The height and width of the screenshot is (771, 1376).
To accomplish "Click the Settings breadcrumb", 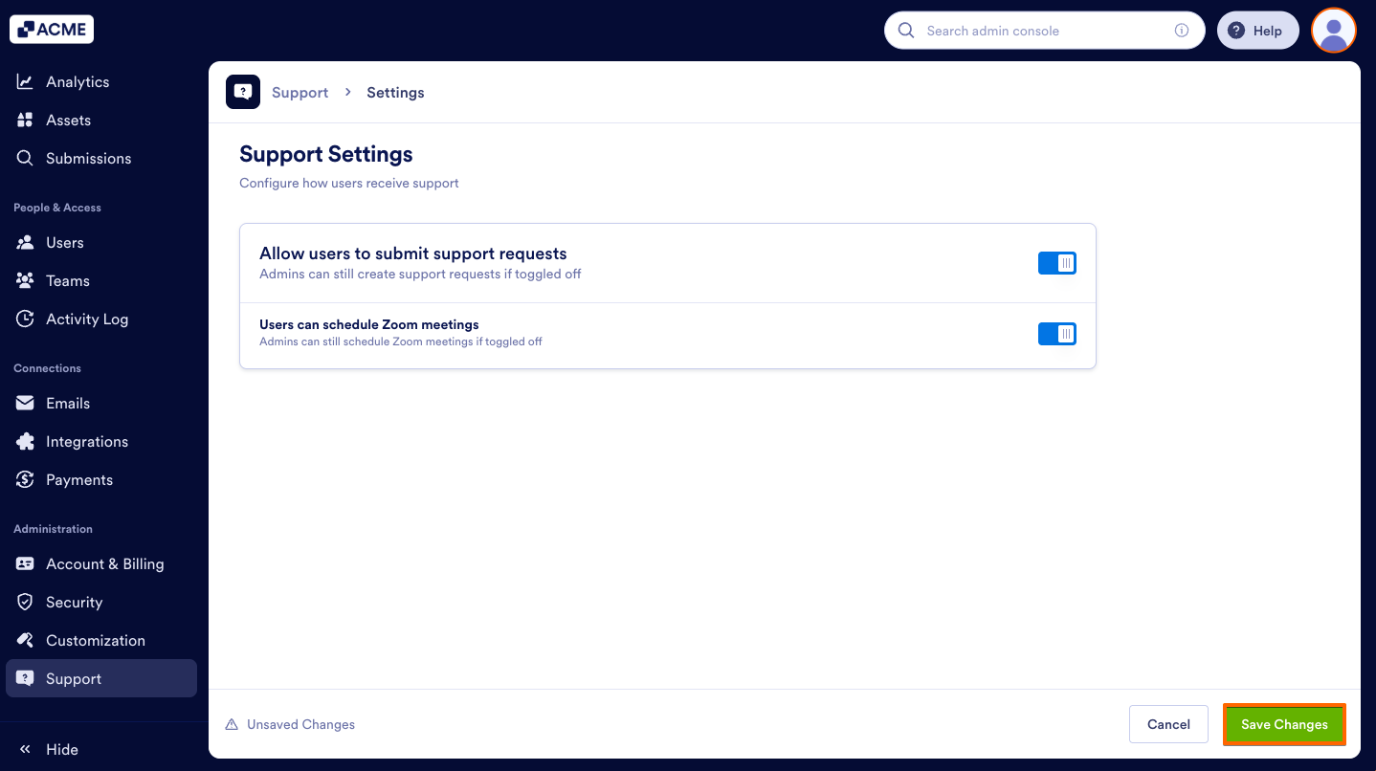I will pyautogui.click(x=395, y=93).
